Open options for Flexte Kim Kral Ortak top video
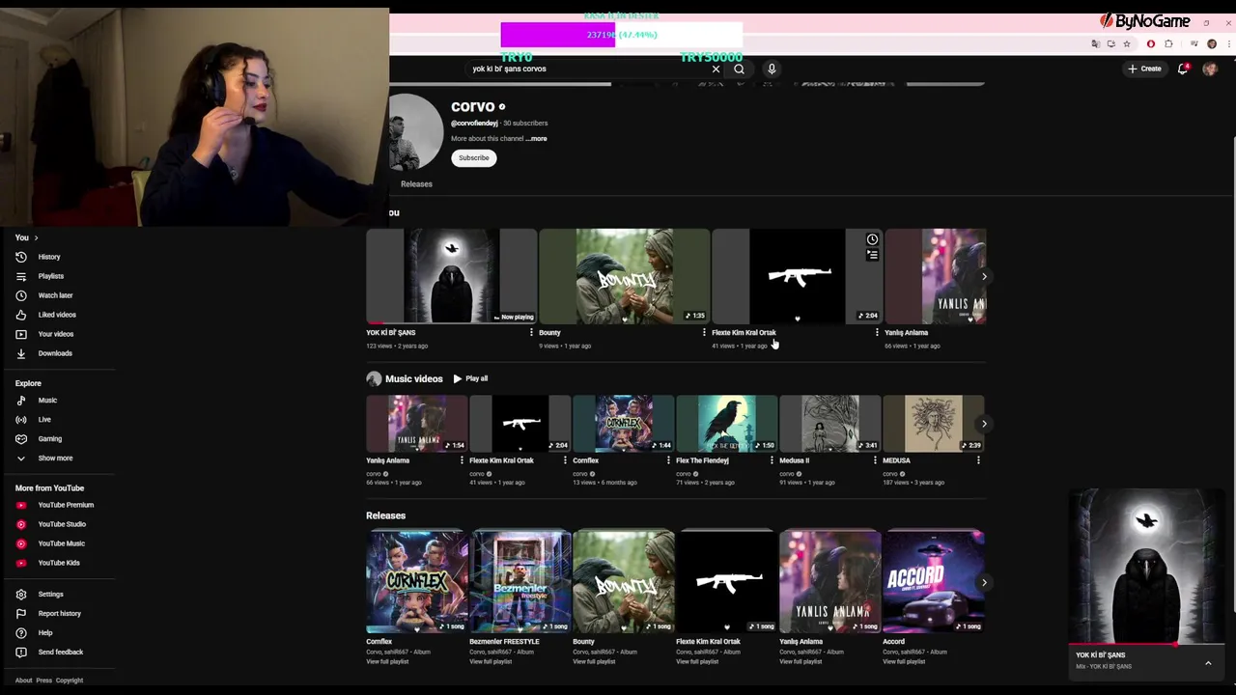1236x695 pixels. (x=877, y=332)
